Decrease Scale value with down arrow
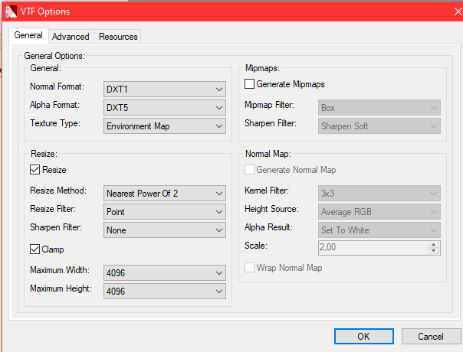 point(434,250)
